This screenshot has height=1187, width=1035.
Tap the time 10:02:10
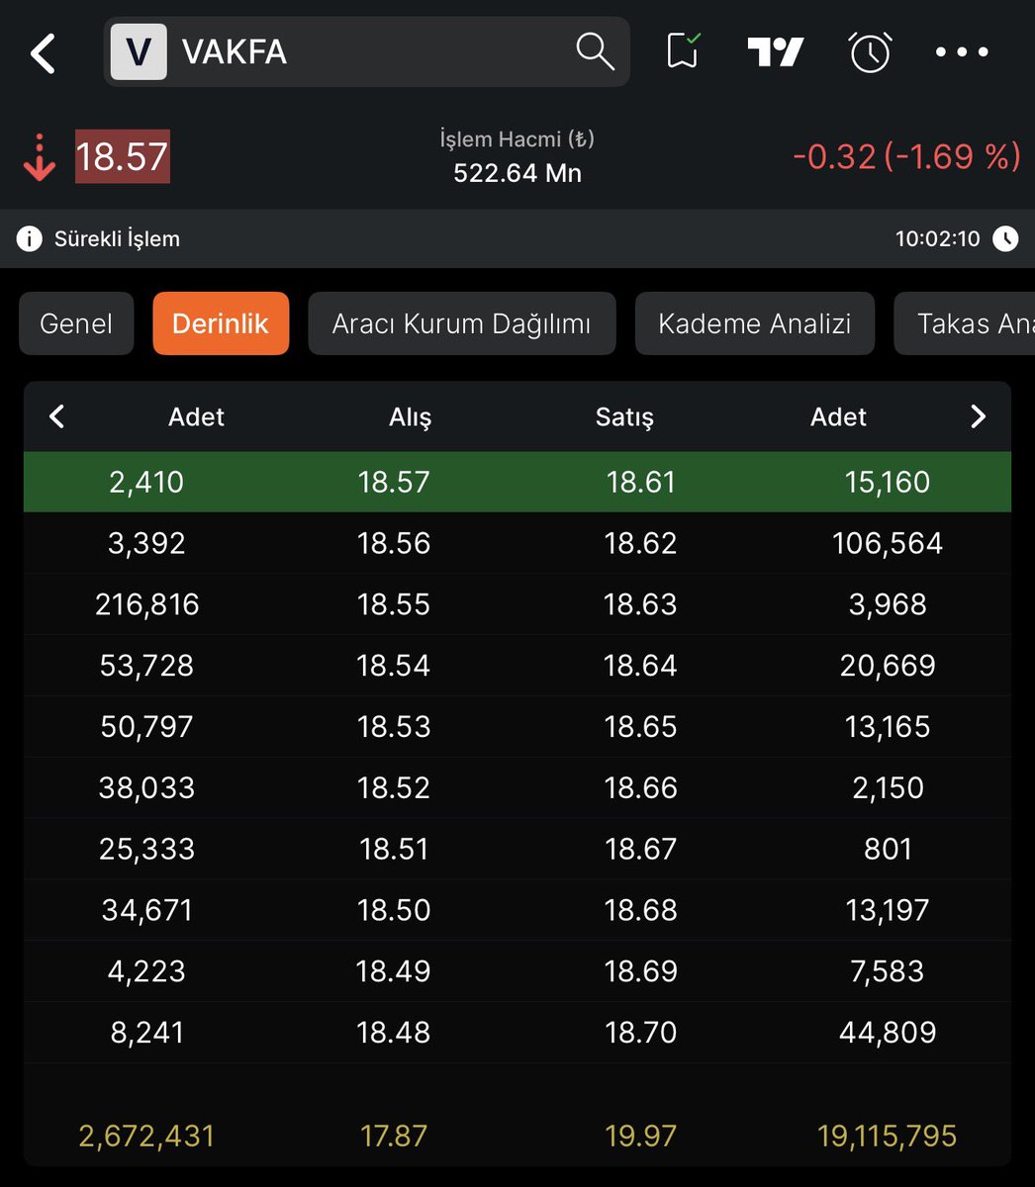point(937,238)
